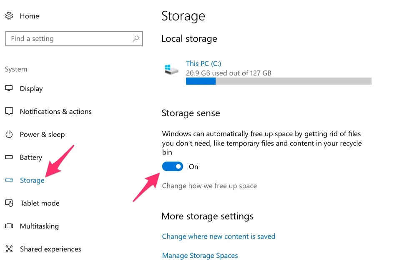Open Change how we free up space
This screenshot has width=417, height=264.
209,186
